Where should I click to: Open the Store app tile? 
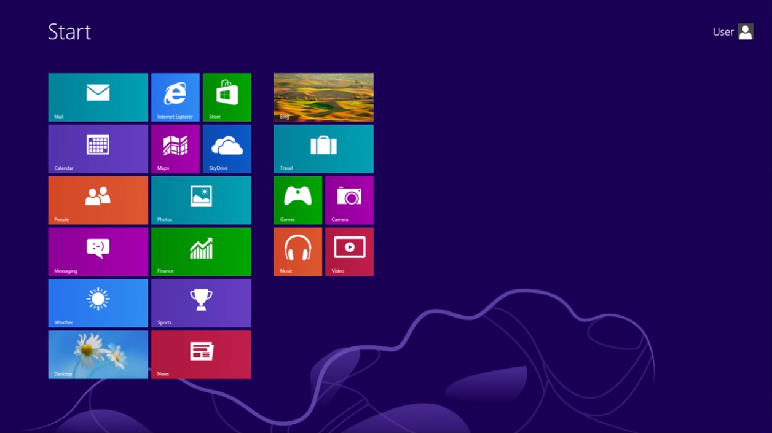(x=227, y=97)
